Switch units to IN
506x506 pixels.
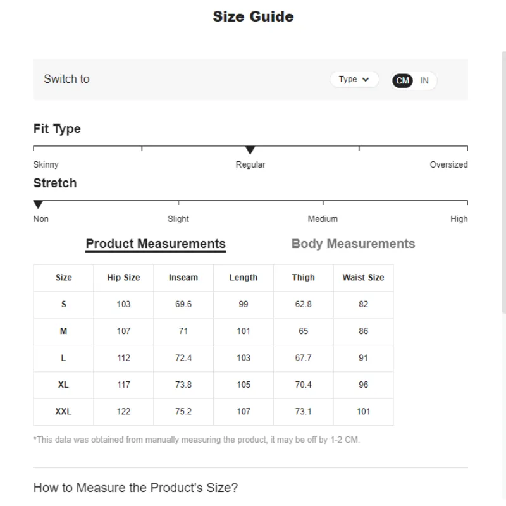point(424,80)
